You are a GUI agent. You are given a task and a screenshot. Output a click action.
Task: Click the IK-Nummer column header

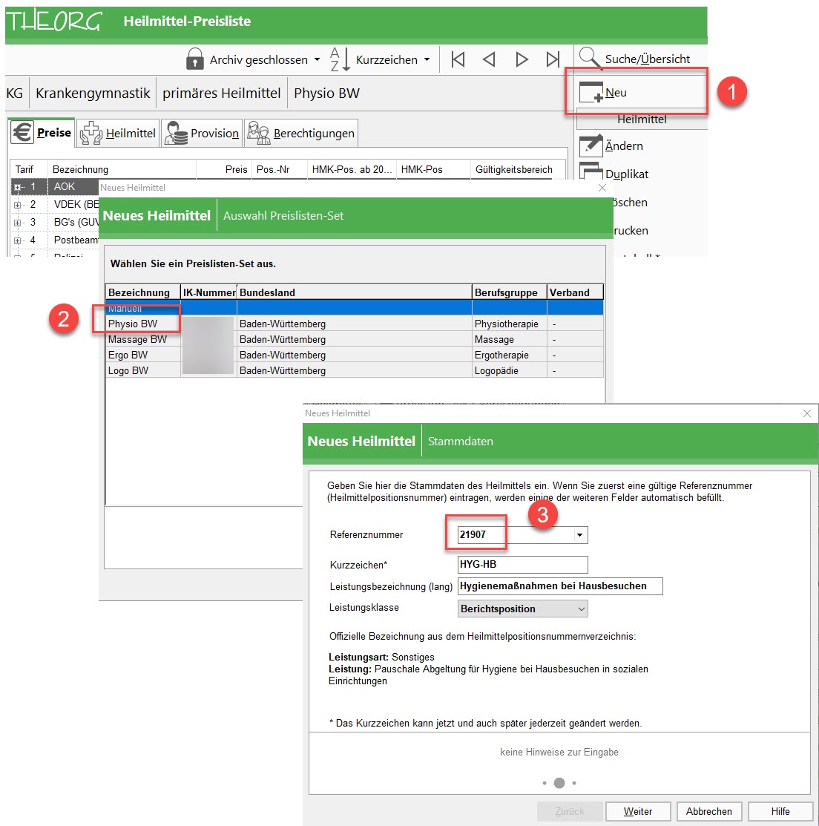[x=209, y=292]
